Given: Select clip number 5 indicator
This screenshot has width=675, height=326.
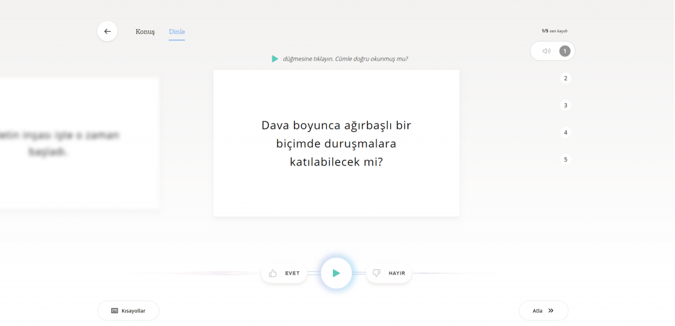Looking at the screenshot, I should (x=566, y=160).
